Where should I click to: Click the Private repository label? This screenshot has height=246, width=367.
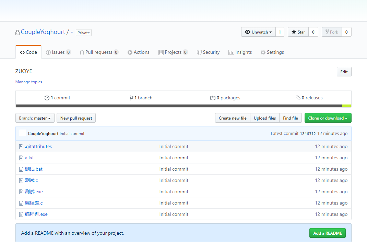pos(84,33)
